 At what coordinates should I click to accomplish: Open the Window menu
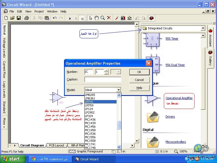52,11
